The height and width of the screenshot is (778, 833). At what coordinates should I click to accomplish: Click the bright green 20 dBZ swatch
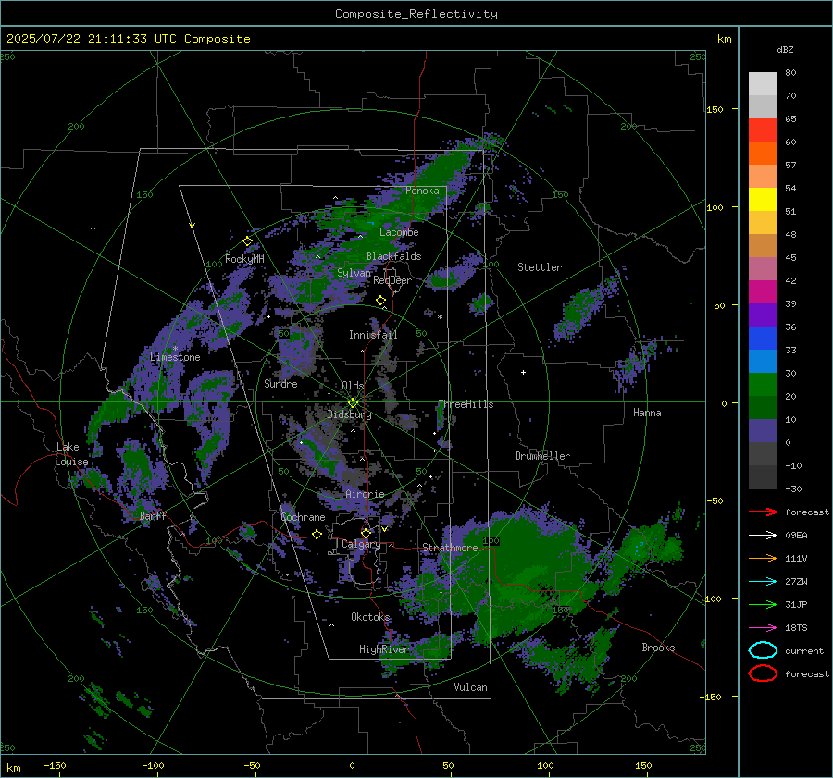pyautogui.click(x=763, y=385)
